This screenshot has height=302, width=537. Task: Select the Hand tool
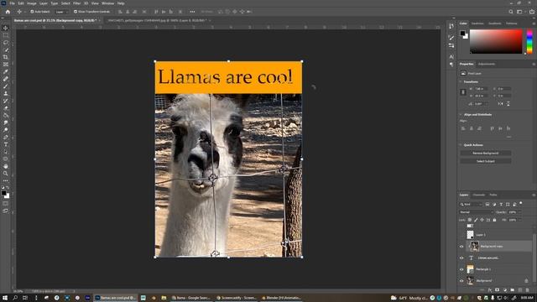(x=6, y=166)
